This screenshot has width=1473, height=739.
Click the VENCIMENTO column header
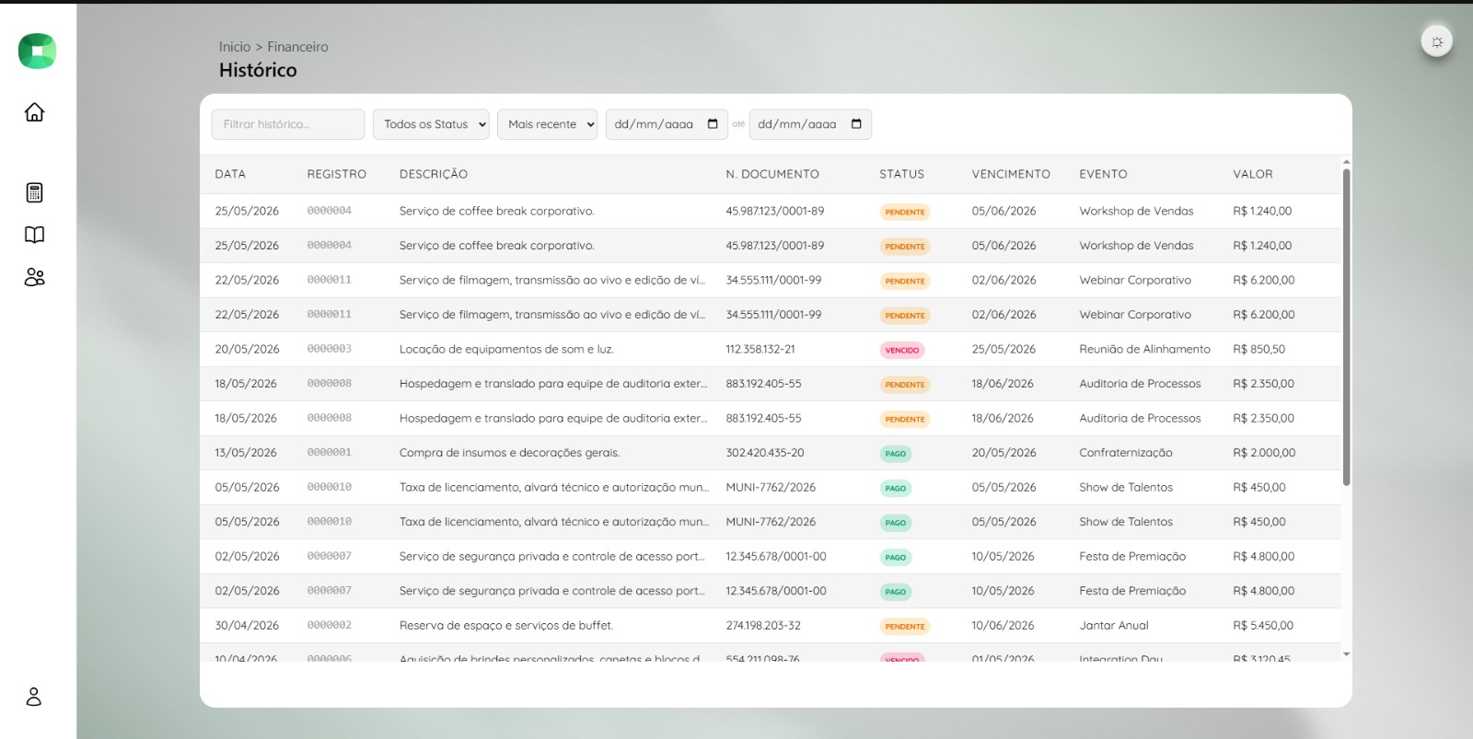coord(1011,174)
